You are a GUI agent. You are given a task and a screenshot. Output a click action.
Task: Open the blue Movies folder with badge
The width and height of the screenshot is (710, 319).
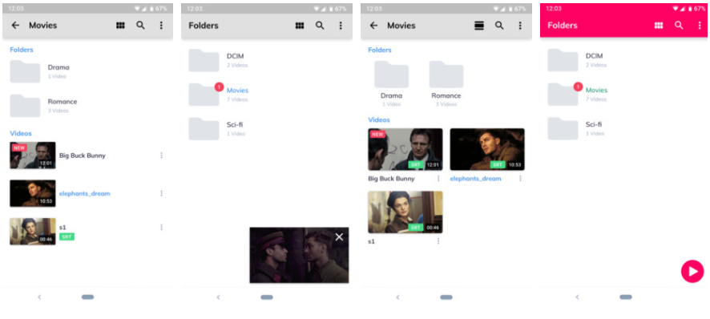click(x=219, y=95)
